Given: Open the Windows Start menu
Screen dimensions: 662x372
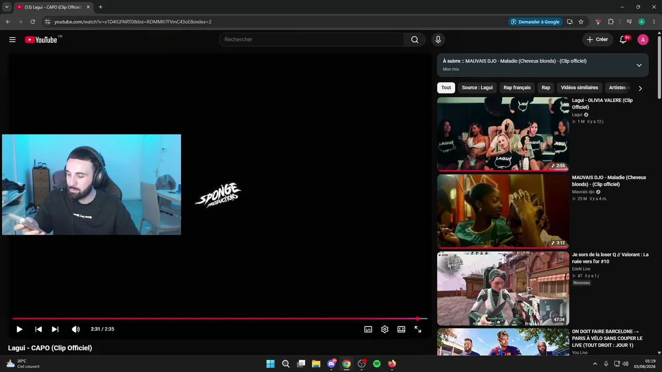Looking at the screenshot, I should click(x=270, y=364).
